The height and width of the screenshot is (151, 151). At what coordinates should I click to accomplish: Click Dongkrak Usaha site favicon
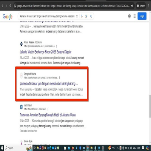pos(22,75)
